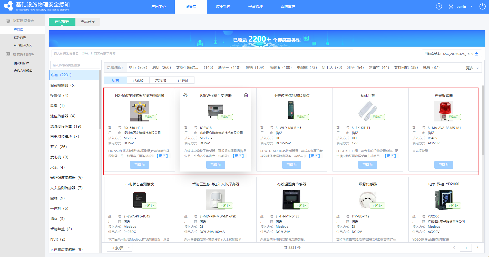This screenshot has width=489, height=257.
Task: Click the upload icon beside library version
Action: [x=476, y=54]
